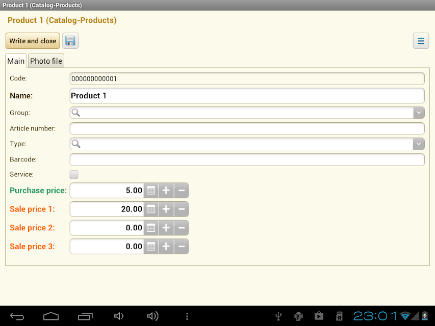Click search magnifier in Group field
Viewport: 435px width, 326px height.
pyautogui.click(x=76, y=113)
